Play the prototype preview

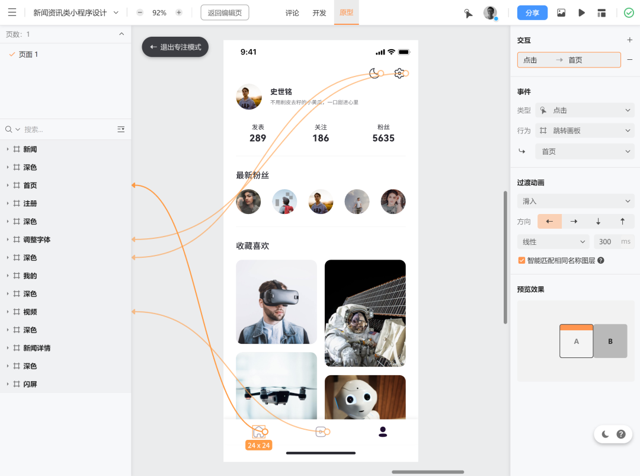[582, 12]
